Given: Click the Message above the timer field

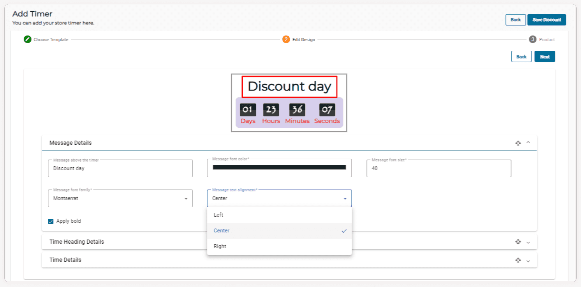Looking at the screenshot, I should [120, 168].
